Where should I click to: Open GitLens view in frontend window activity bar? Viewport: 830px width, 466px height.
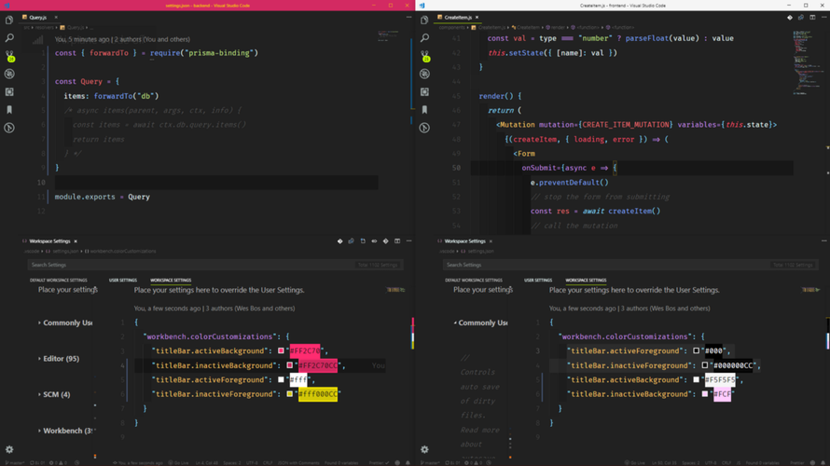pyautogui.click(x=424, y=128)
